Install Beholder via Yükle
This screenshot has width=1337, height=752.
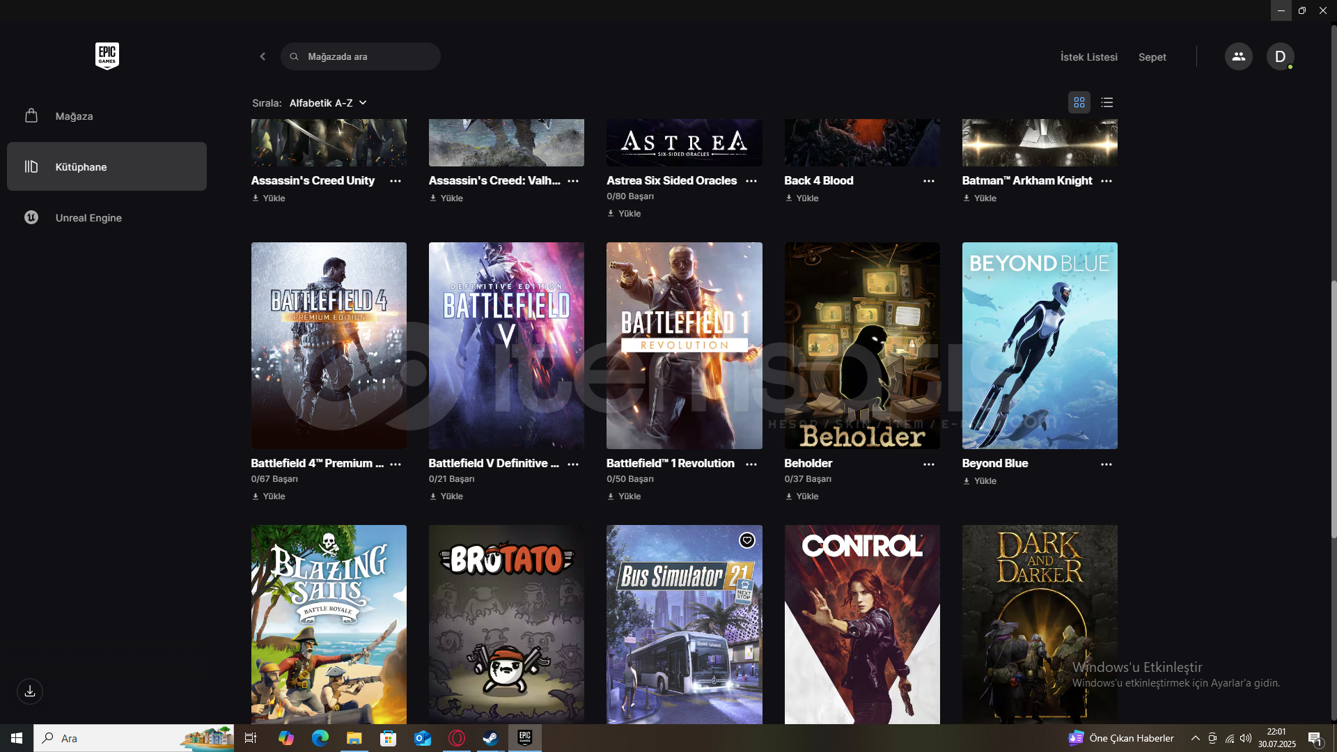pyautogui.click(x=802, y=496)
